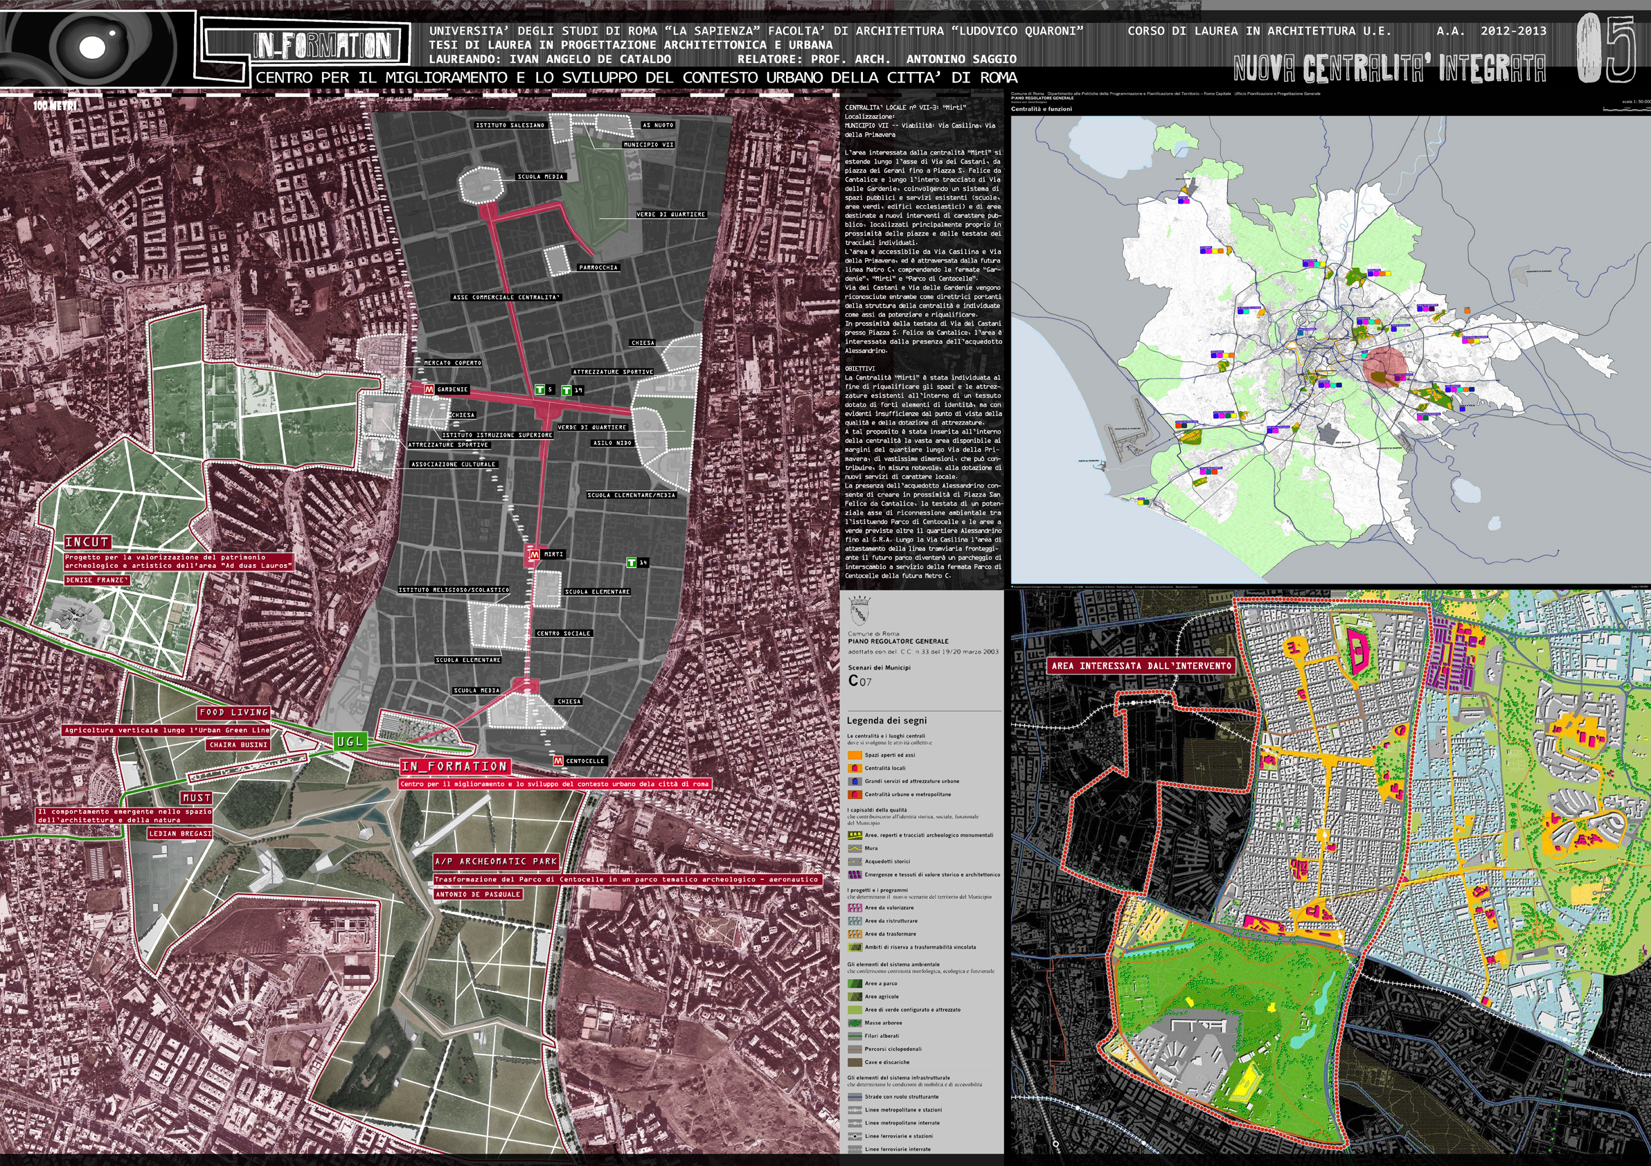Click the orange 'Spazi aperti ed assi' legend swatch
This screenshot has width=1651, height=1166.
(x=855, y=755)
